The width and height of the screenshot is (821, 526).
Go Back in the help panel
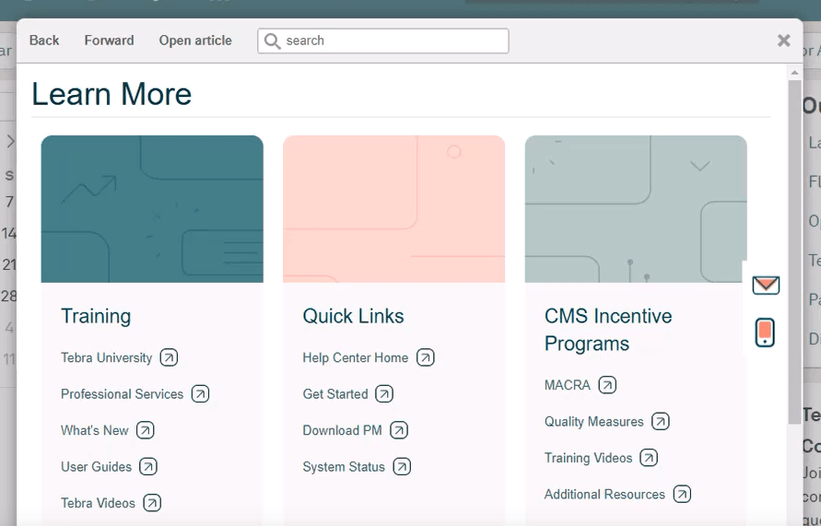click(x=44, y=41)
